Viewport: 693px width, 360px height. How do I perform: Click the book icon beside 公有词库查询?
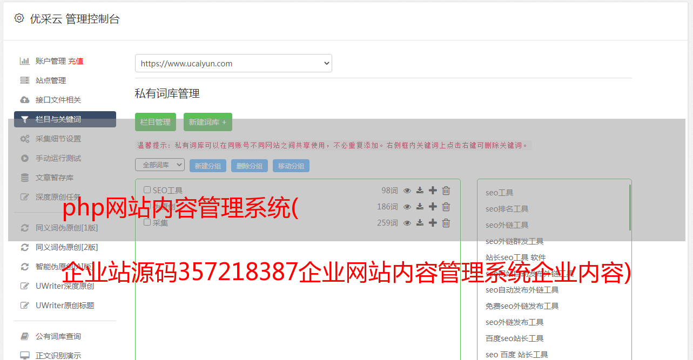click(24, 336)
